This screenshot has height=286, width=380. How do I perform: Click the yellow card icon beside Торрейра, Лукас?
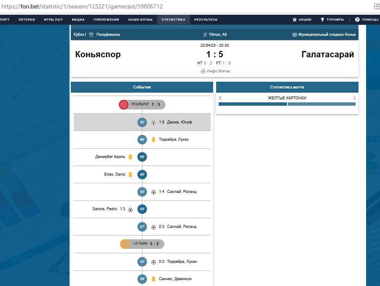pos(153,139)
